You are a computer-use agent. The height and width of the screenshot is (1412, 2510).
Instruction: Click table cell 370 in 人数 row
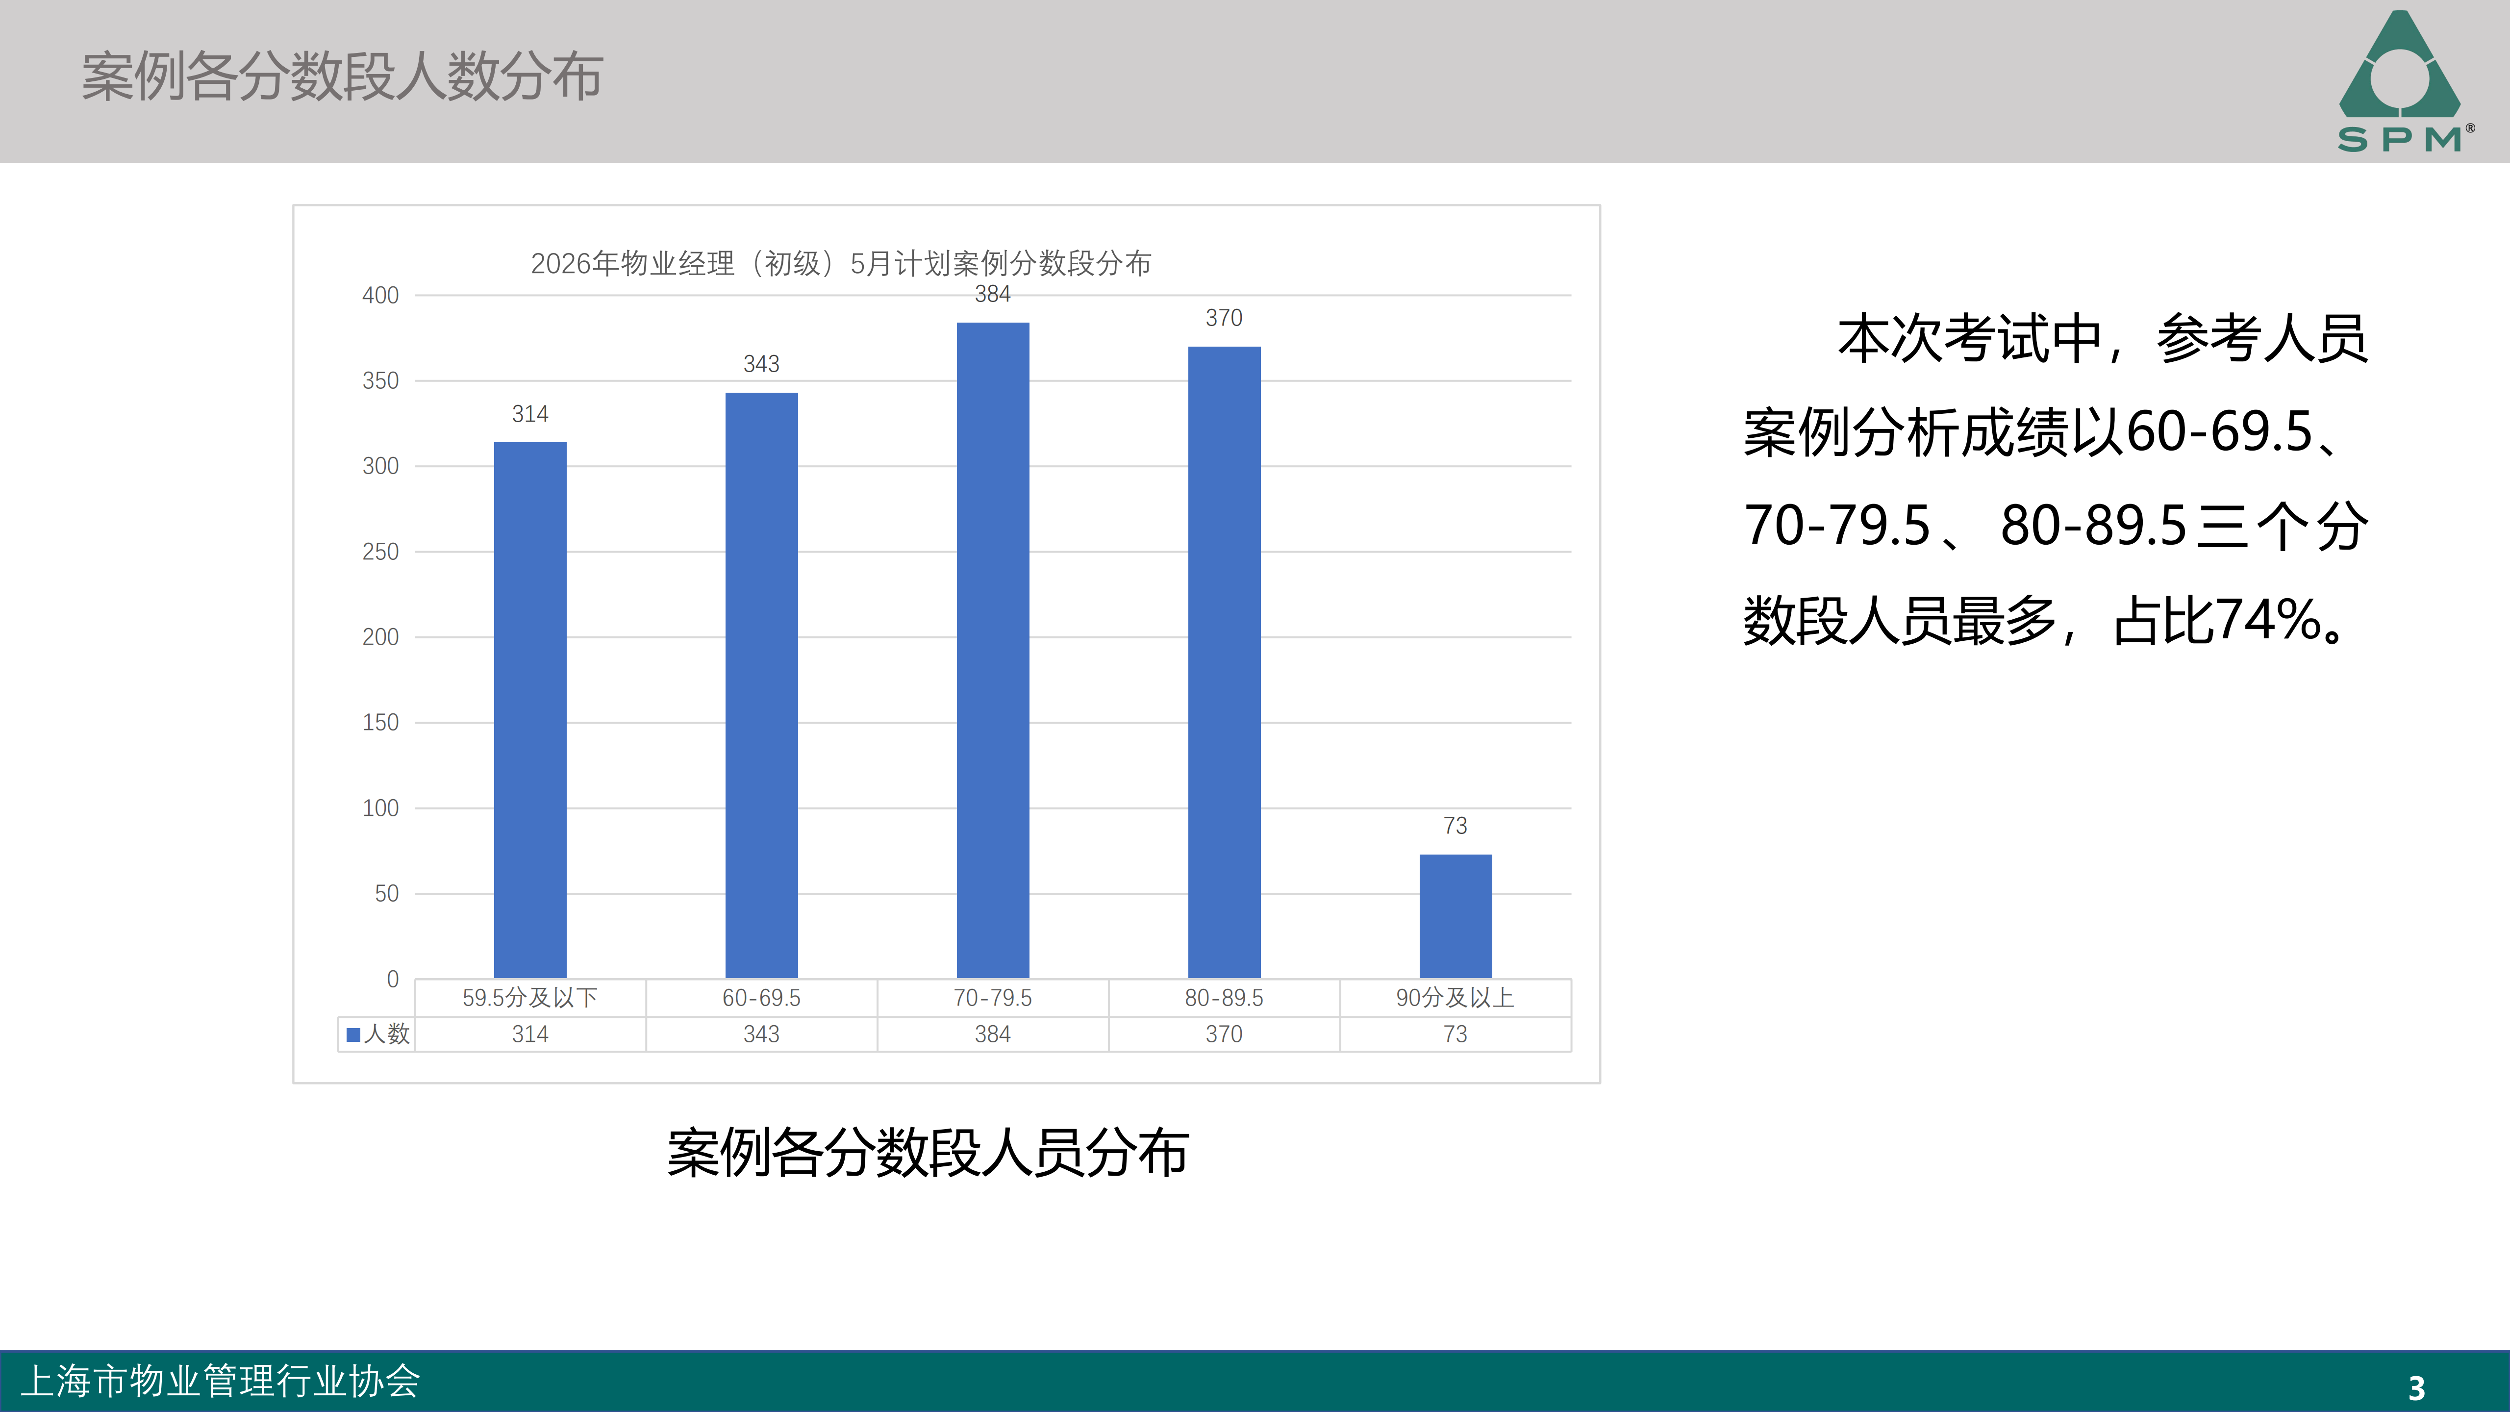(1224, 1034)
